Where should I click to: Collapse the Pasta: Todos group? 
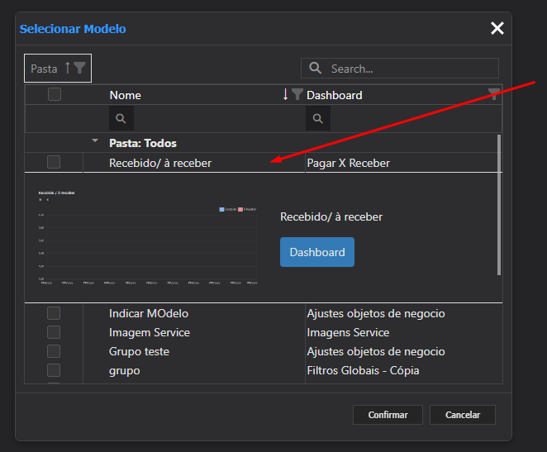click(95, 141)
